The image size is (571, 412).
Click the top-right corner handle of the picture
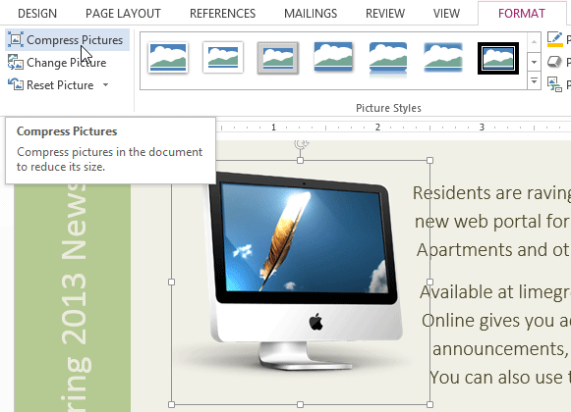pos(429,160)
